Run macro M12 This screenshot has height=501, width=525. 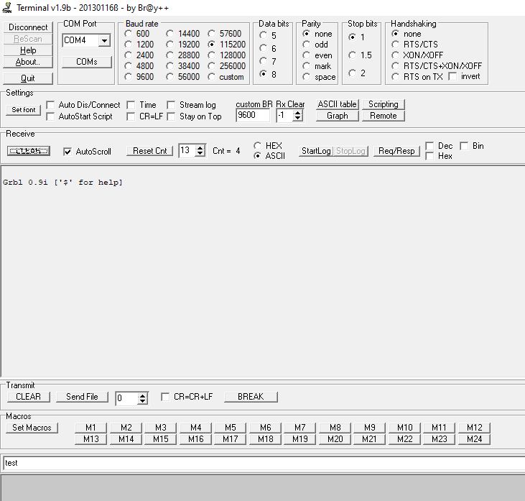pyautogui.click(x=474, y=428)
